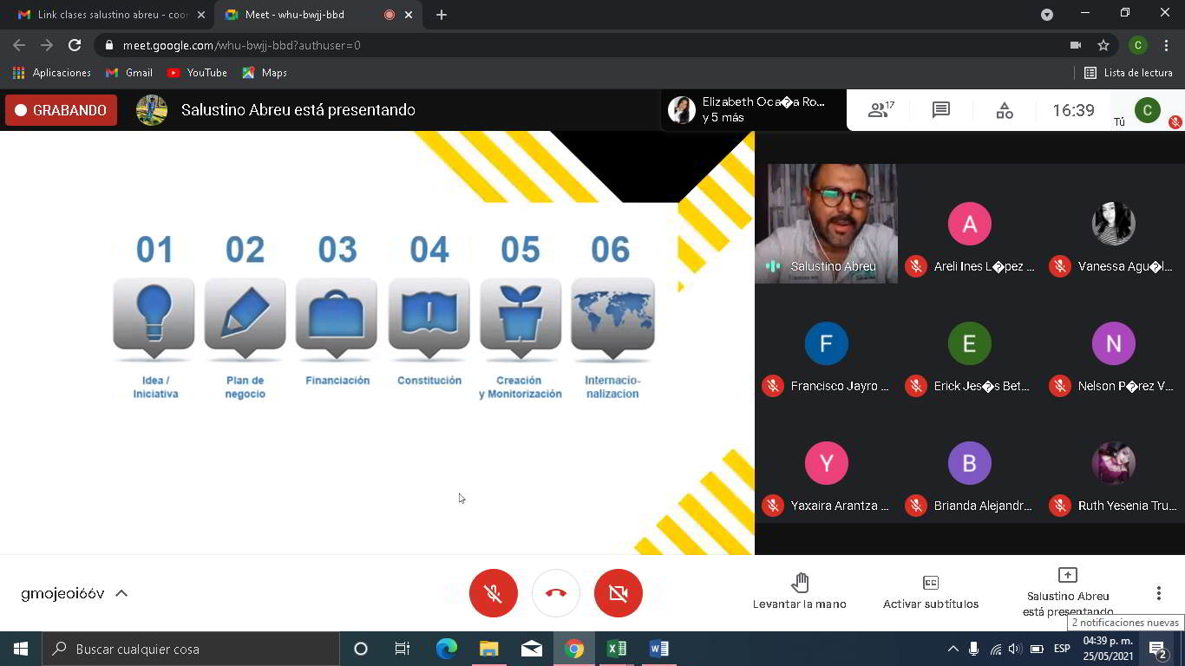Open Excel from the Windows taskbar
Screen dimensions: 1185x666
(x=617, y=649)
